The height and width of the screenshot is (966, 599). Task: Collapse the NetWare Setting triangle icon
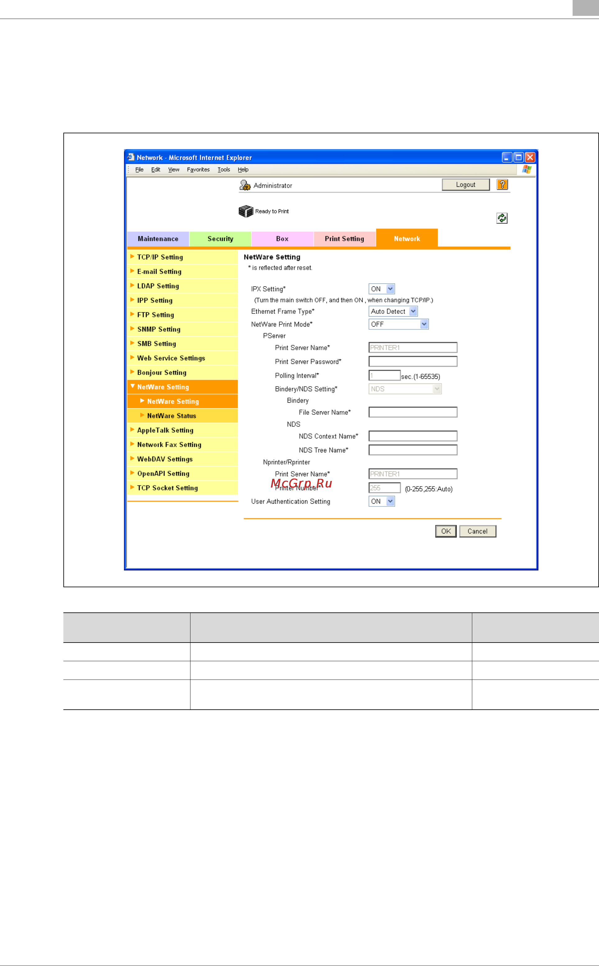pos(132,386)
